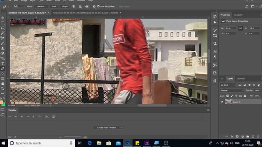Open path alignment icon in options bar
This screenshot has height=147, width=262.
tap(80, 7)
